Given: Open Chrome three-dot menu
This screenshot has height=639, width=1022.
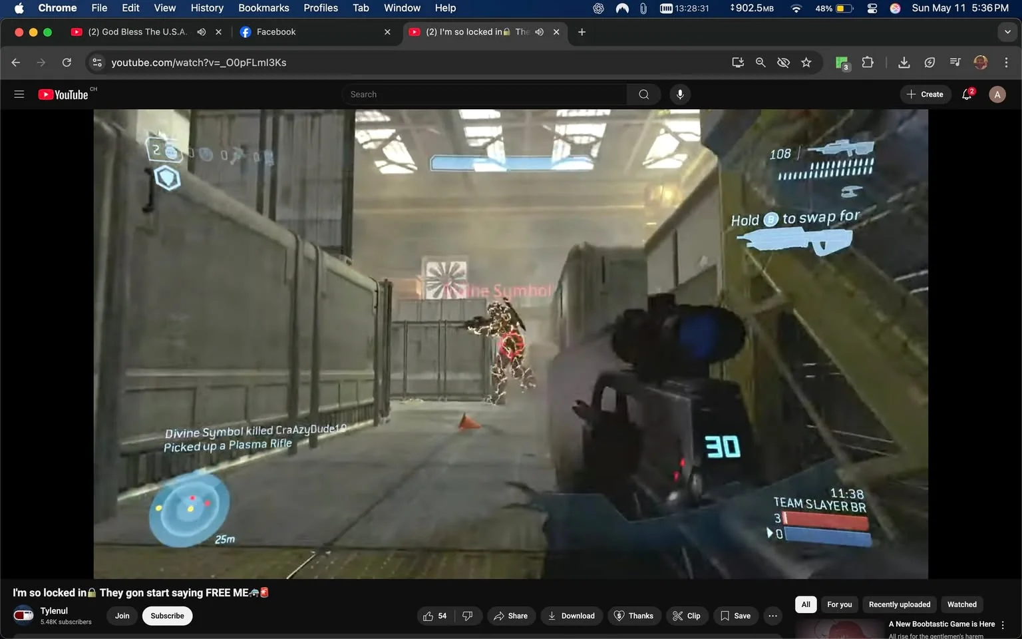Looking at the screenshot, I should (x=1006, y=63).
